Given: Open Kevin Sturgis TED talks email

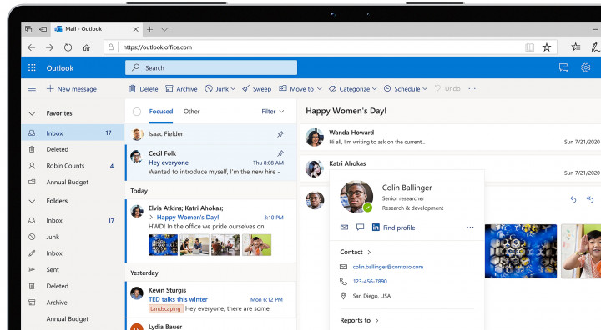Looking at the screenshot, I should (211, 300).
